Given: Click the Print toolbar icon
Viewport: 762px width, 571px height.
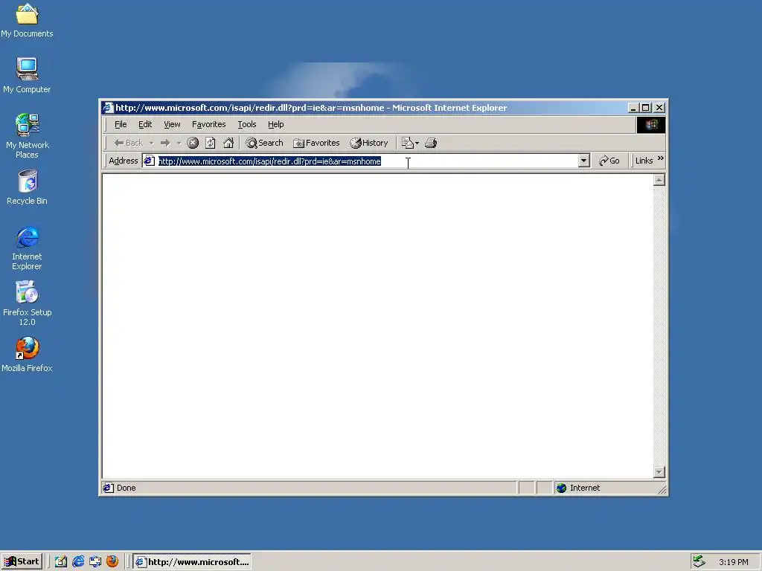Looking at the screenshot, I should tap(431, 143).
